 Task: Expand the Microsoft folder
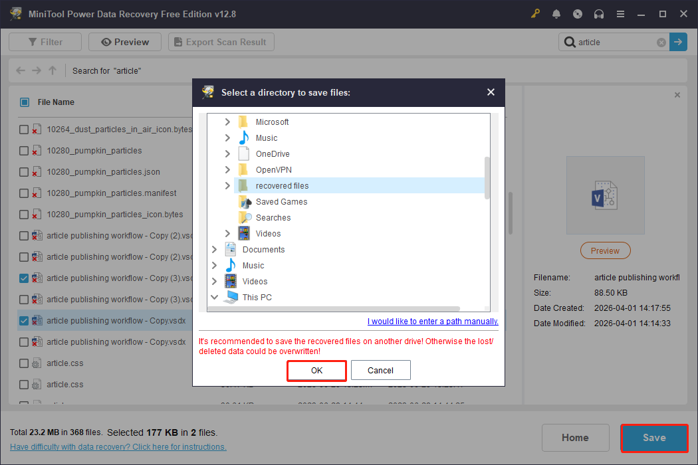tap(227, 122)
